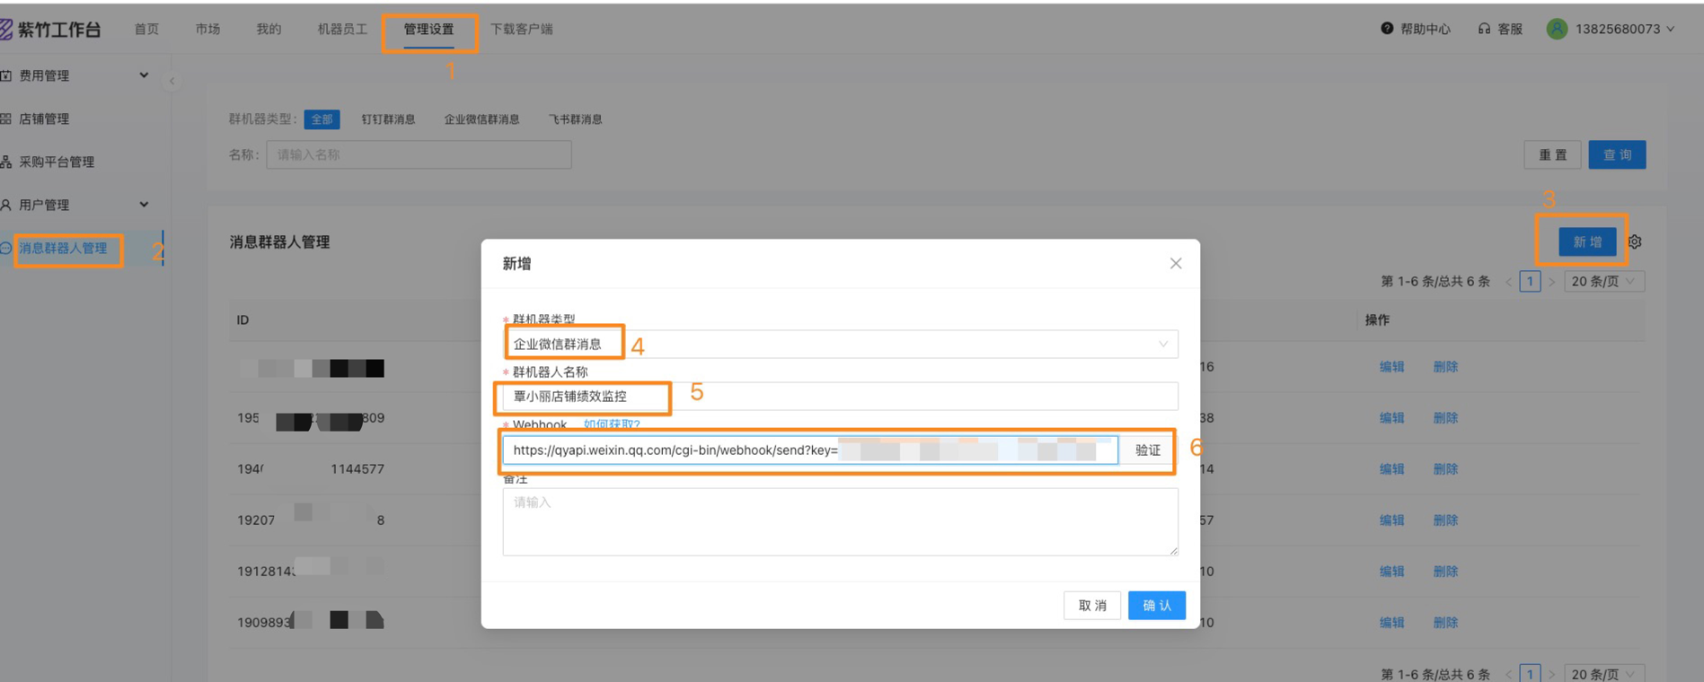Click the 备注 textarea

pos(840,522)
